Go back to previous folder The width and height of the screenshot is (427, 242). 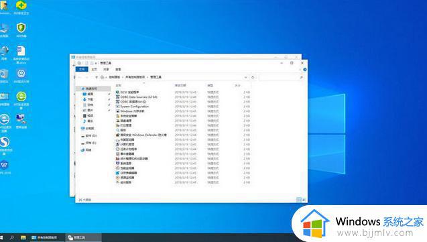click(80, 77)
